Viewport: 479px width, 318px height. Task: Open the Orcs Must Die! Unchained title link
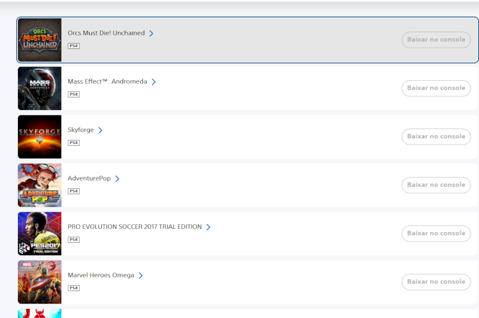(x=107, y=33)
